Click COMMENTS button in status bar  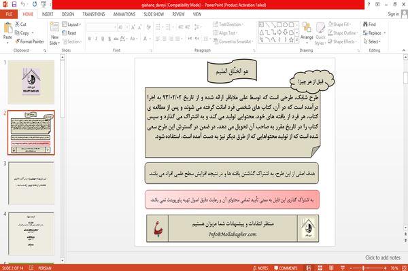286,268
